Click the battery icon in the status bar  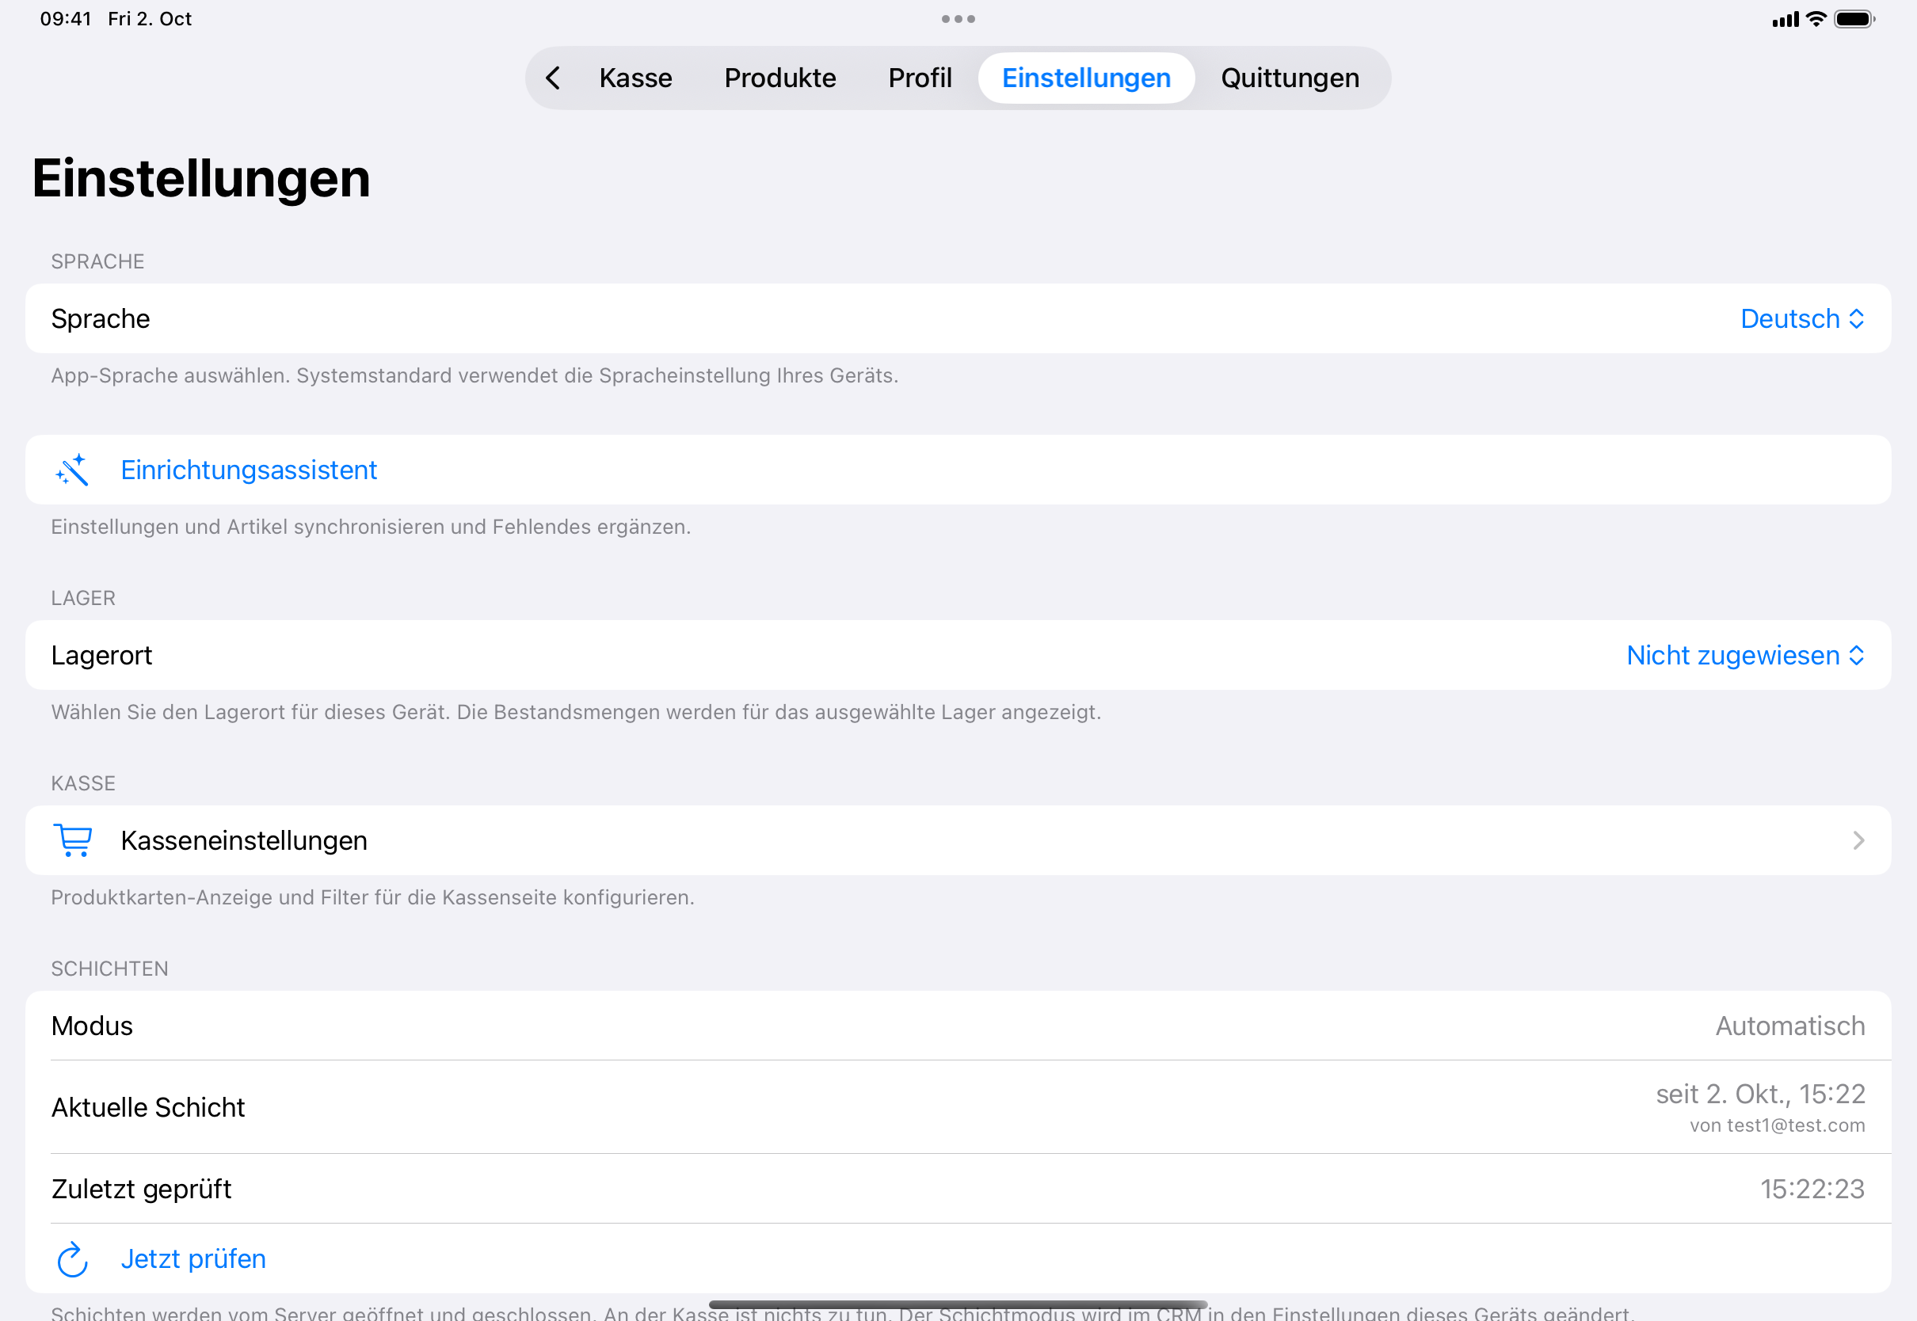tap(1854, 19)
